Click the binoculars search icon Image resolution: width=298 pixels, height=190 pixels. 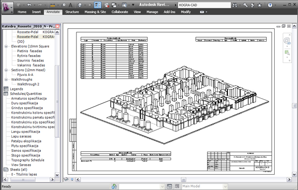(235, 5)
